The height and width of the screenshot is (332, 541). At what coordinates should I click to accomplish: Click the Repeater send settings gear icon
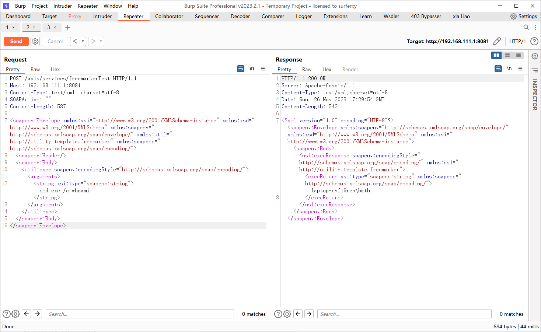pos(35,41)
